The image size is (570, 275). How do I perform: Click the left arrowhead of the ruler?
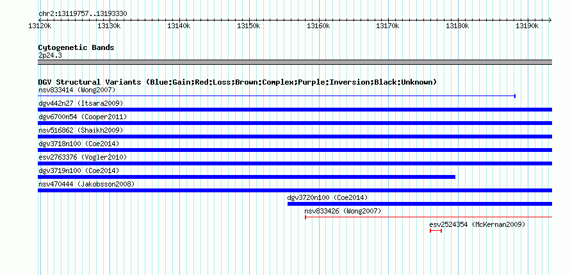pos(40,20)
